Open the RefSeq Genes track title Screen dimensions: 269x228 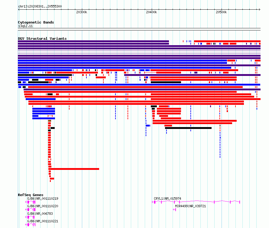tap(31, 195)
